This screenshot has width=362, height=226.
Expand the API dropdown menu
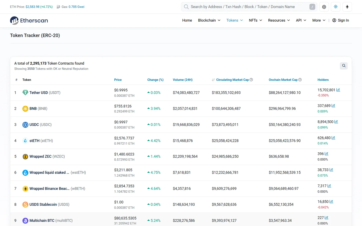tap(301, 20)
